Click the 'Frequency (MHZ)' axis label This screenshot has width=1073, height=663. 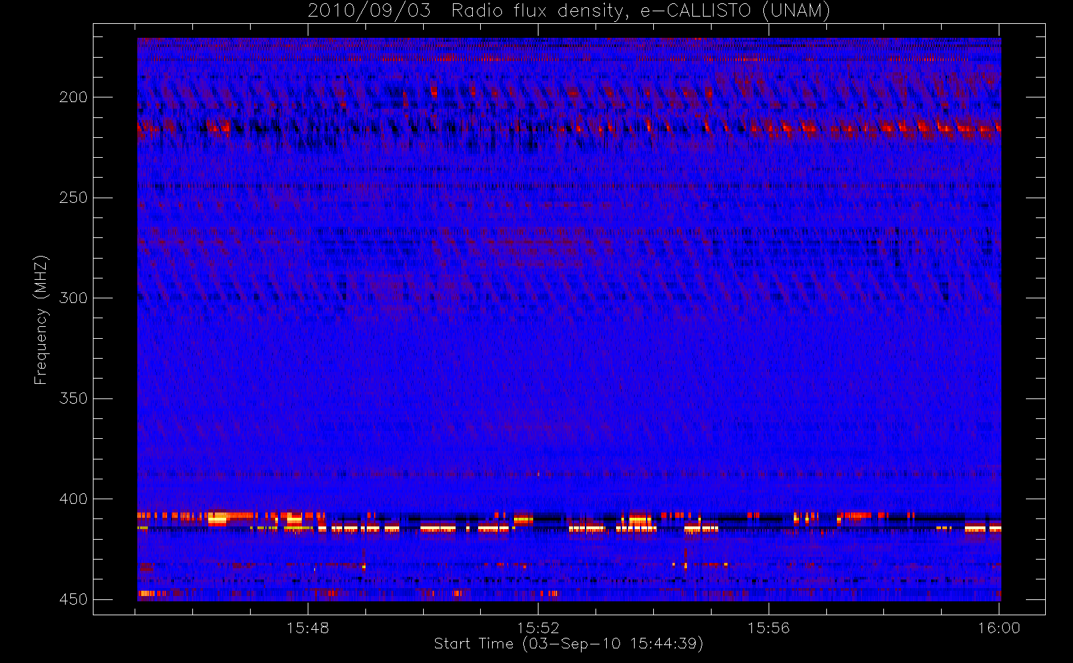[x=41, y=319]
